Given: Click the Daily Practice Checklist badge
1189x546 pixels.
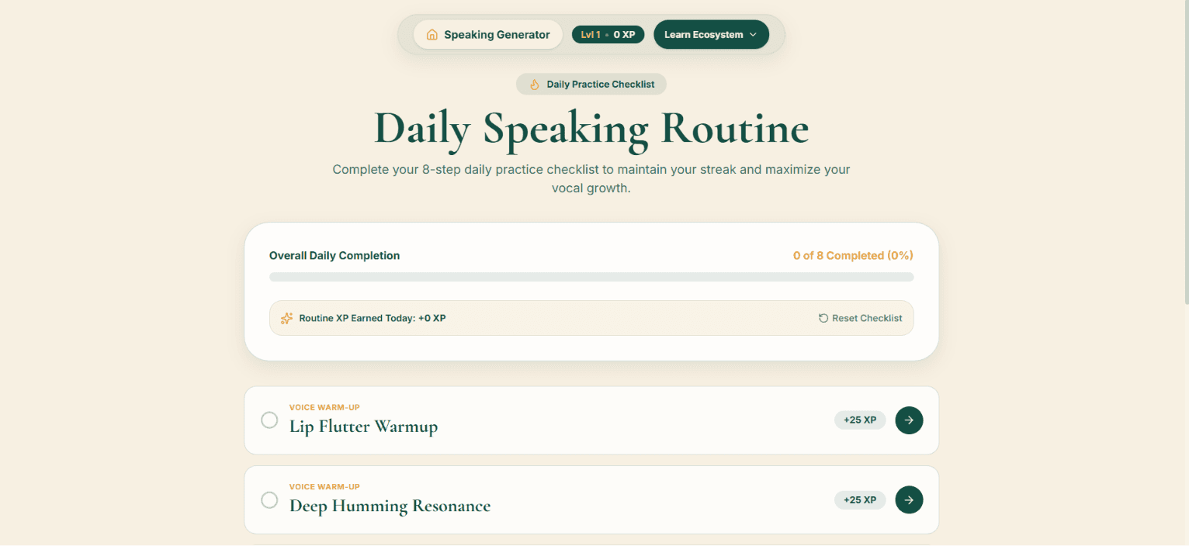Looking at the screenshot, I should tap(591, 85).
